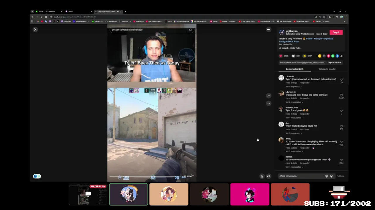375x210 pixels.
Task: Expand 'Ver 7 respuestas' under kratos comment
Action: pyautogui.click(x=294, y=102)
